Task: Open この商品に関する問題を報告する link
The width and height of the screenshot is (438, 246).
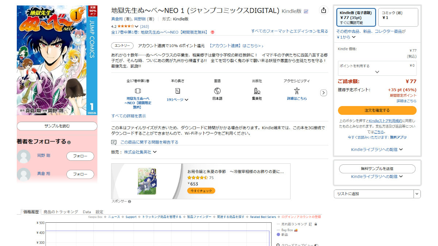Action: [149, 142]
